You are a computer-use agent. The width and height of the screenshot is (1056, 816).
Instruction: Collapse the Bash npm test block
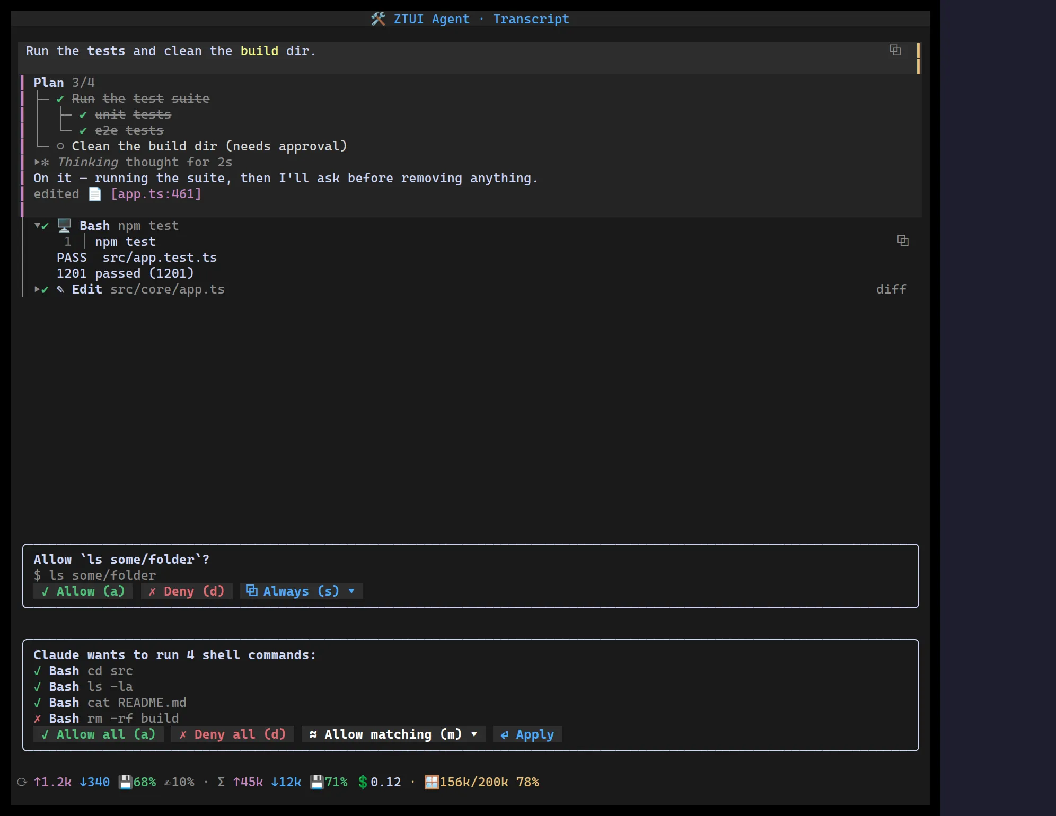37,226
